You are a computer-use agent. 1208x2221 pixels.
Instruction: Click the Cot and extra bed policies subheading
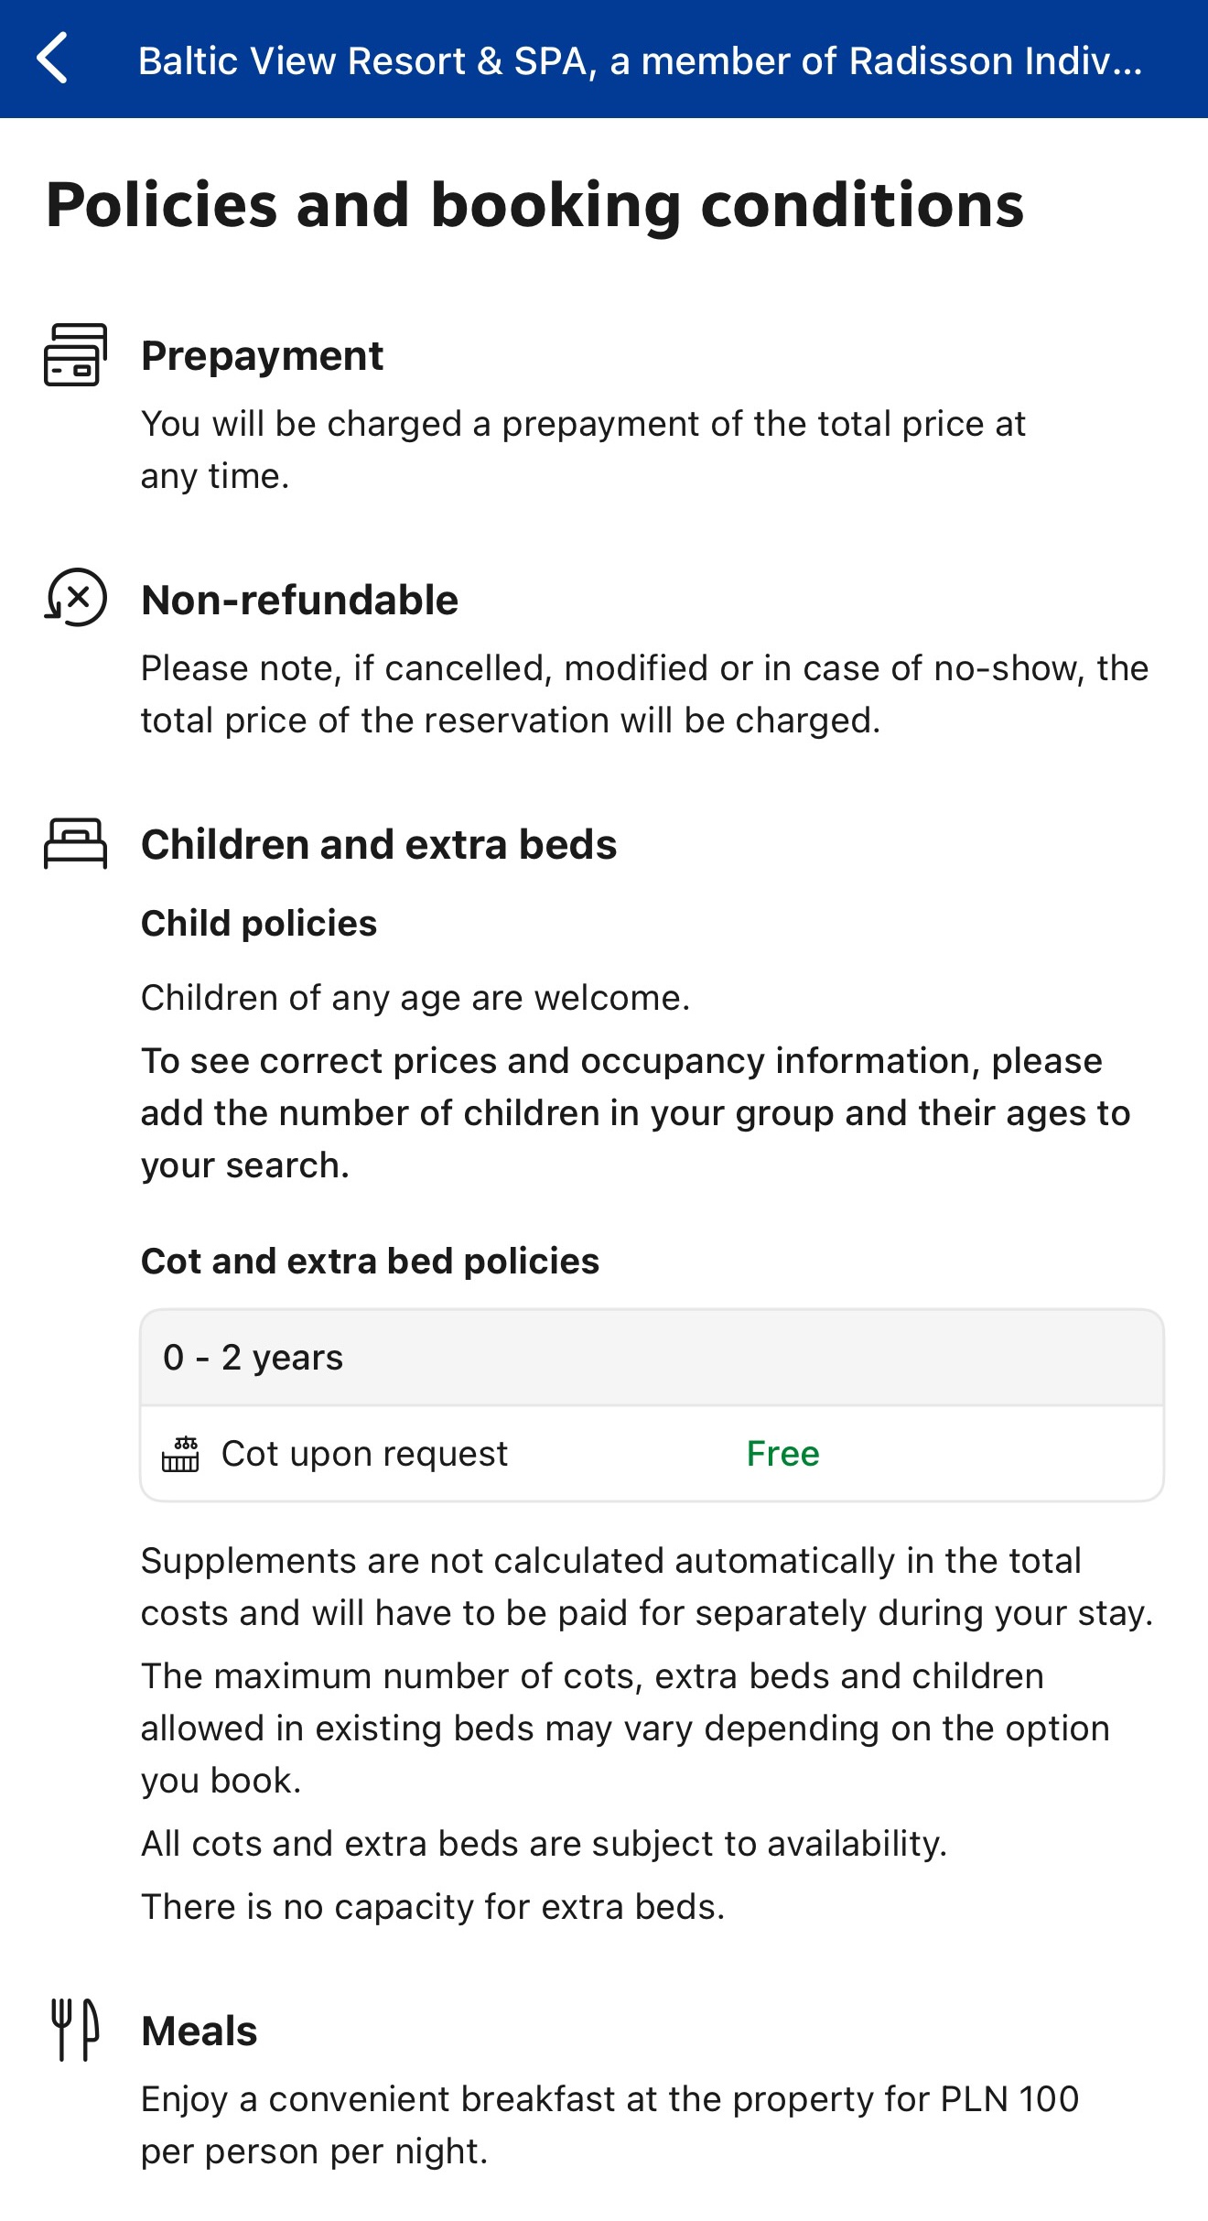[x=370, y=1262]
